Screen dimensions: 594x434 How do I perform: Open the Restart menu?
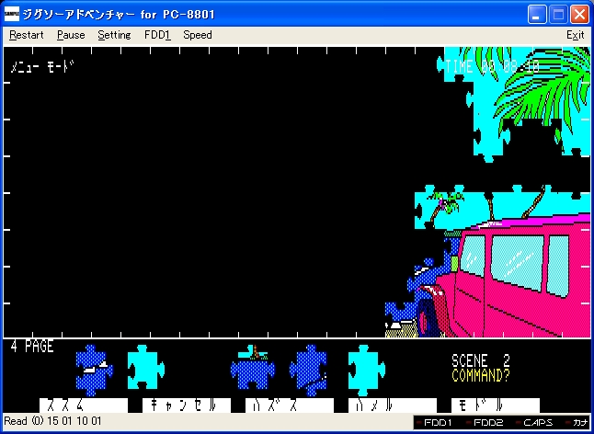(26, 35)
